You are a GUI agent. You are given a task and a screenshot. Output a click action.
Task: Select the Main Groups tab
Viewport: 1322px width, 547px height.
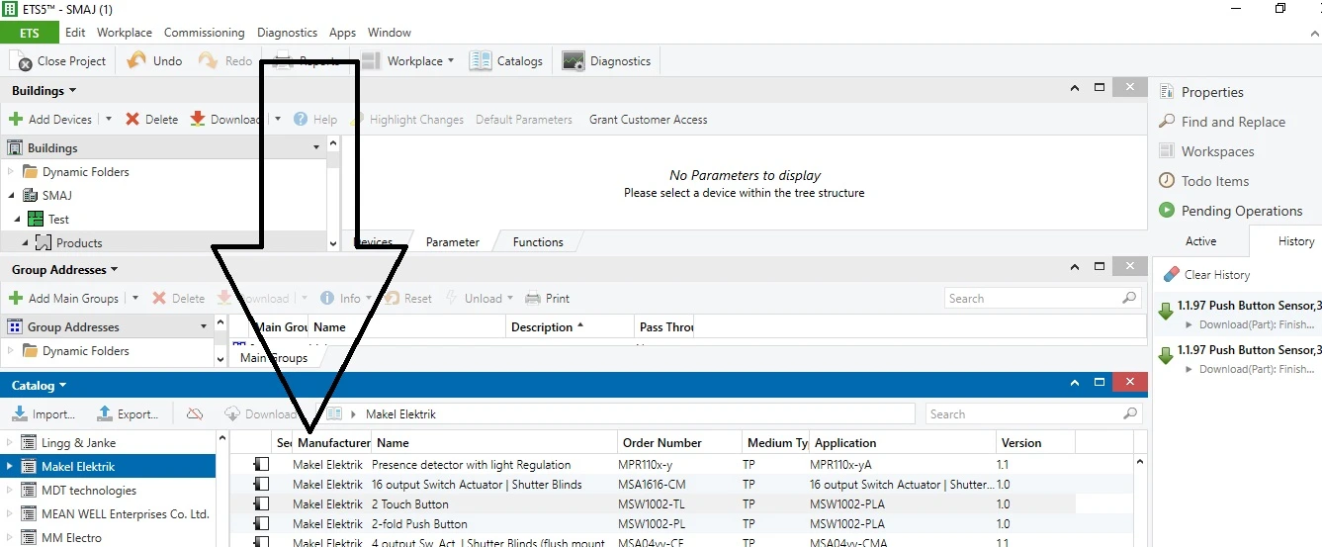(x=274, y=358)
